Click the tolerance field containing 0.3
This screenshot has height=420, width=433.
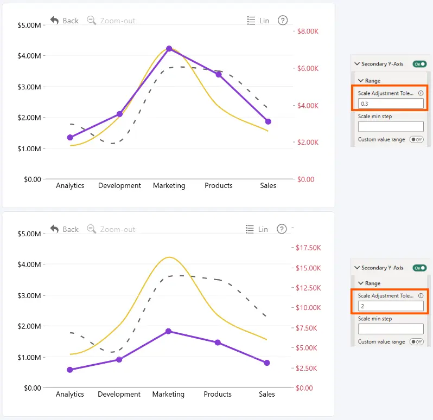point(391,104)
